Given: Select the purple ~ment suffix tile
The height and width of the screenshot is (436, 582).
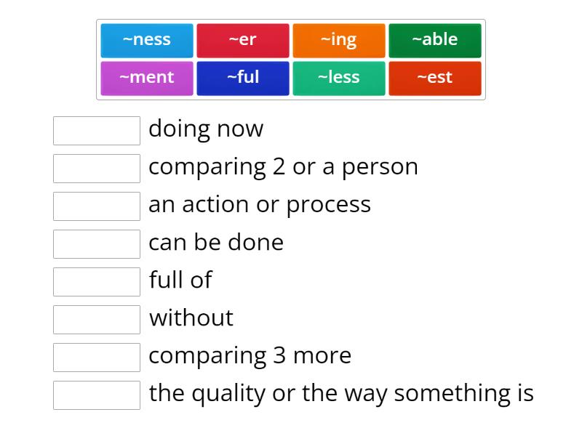Looking at the screenshot, I should (x=147, y=78).
